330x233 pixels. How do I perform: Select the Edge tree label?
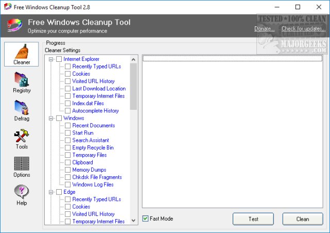(69, 192)
